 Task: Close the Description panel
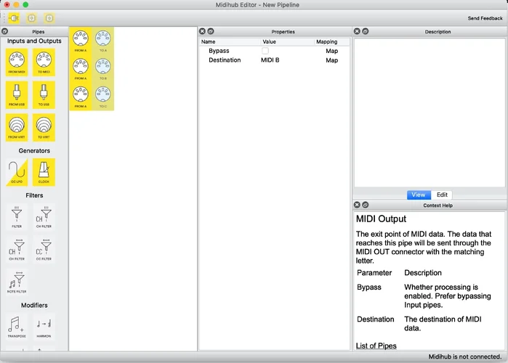[357, 31]
